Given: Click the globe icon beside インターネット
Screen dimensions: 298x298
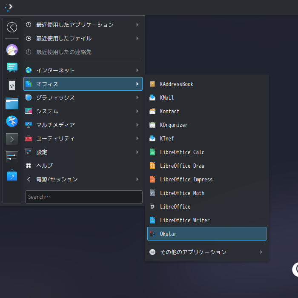Looking at the screenshot, I should pyautogui.click(x=29, y=70).
